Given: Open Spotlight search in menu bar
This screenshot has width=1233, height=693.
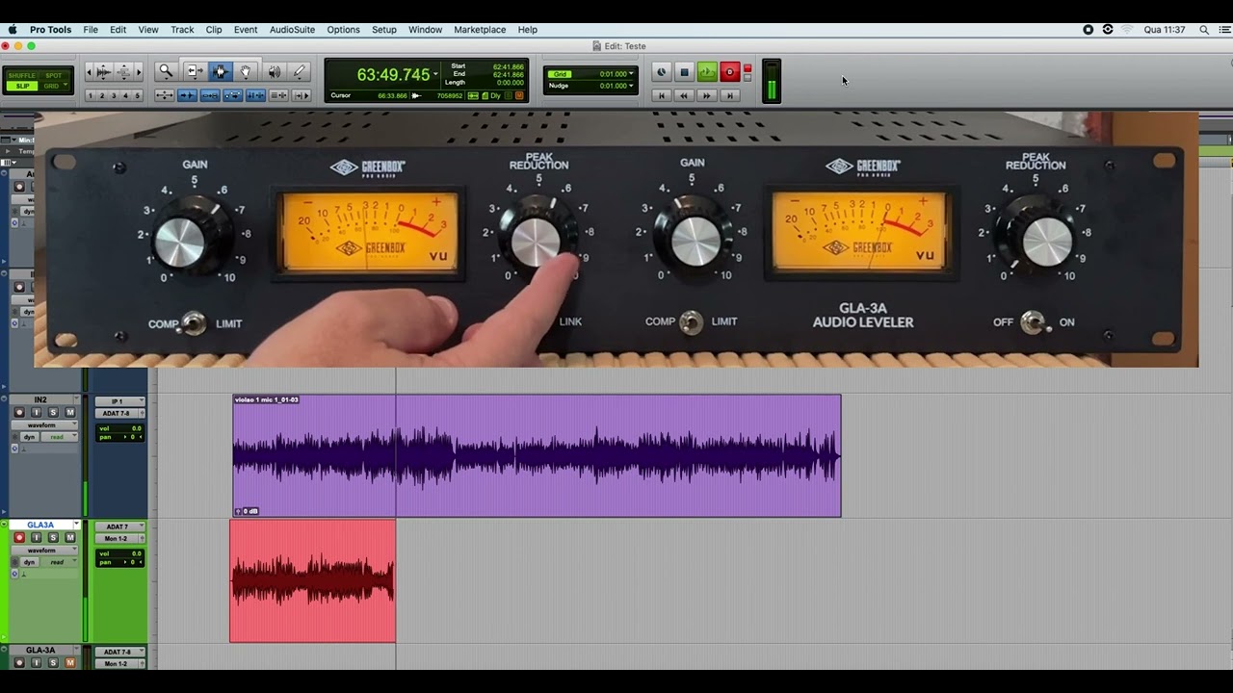Looking at the screenshot, I should point(1204,30).
